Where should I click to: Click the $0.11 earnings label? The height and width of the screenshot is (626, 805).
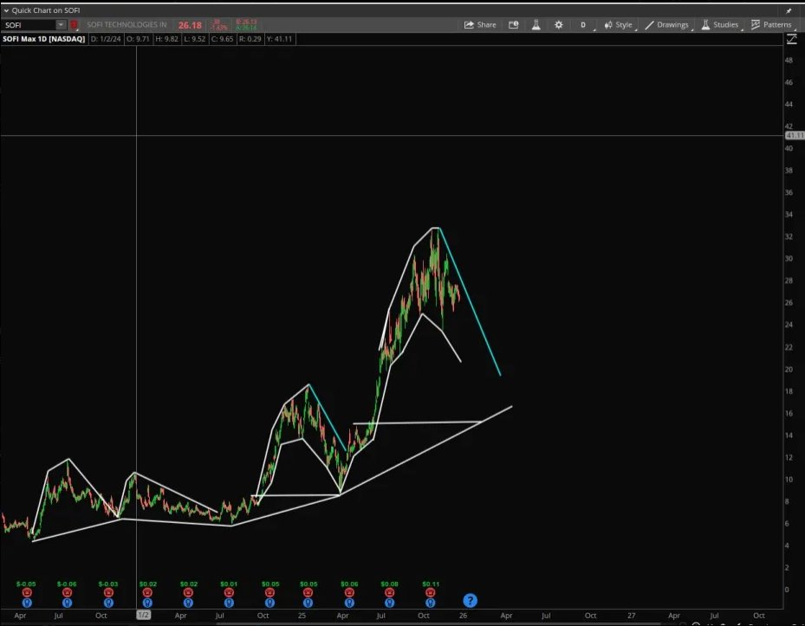(431, 584)
